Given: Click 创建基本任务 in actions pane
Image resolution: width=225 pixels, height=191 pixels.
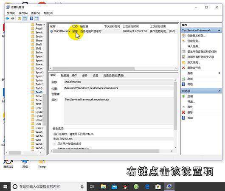Looking at the screenshot, I should (x=196, y=36).
